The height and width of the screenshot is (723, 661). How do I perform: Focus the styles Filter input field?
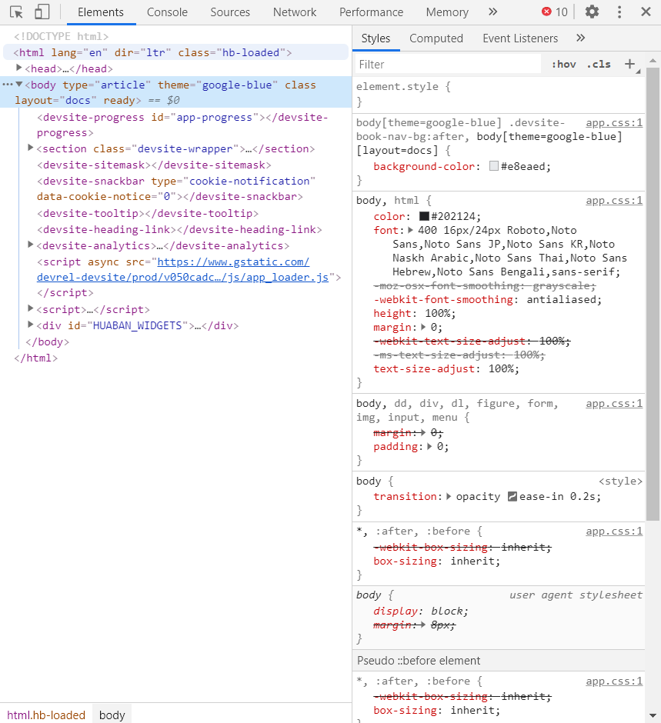click(448, 65)
